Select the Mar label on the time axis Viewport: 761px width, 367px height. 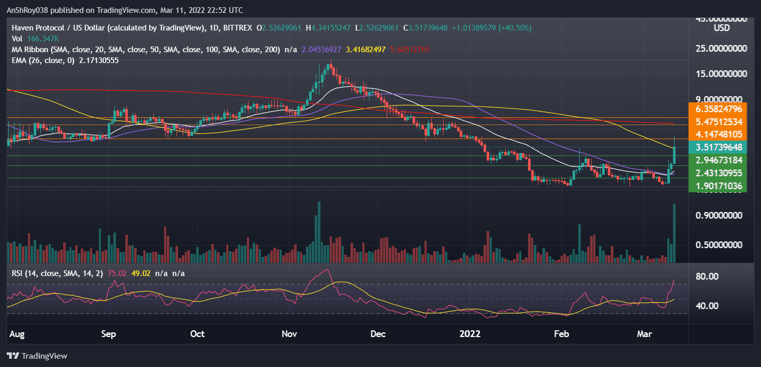coord(644,334)
